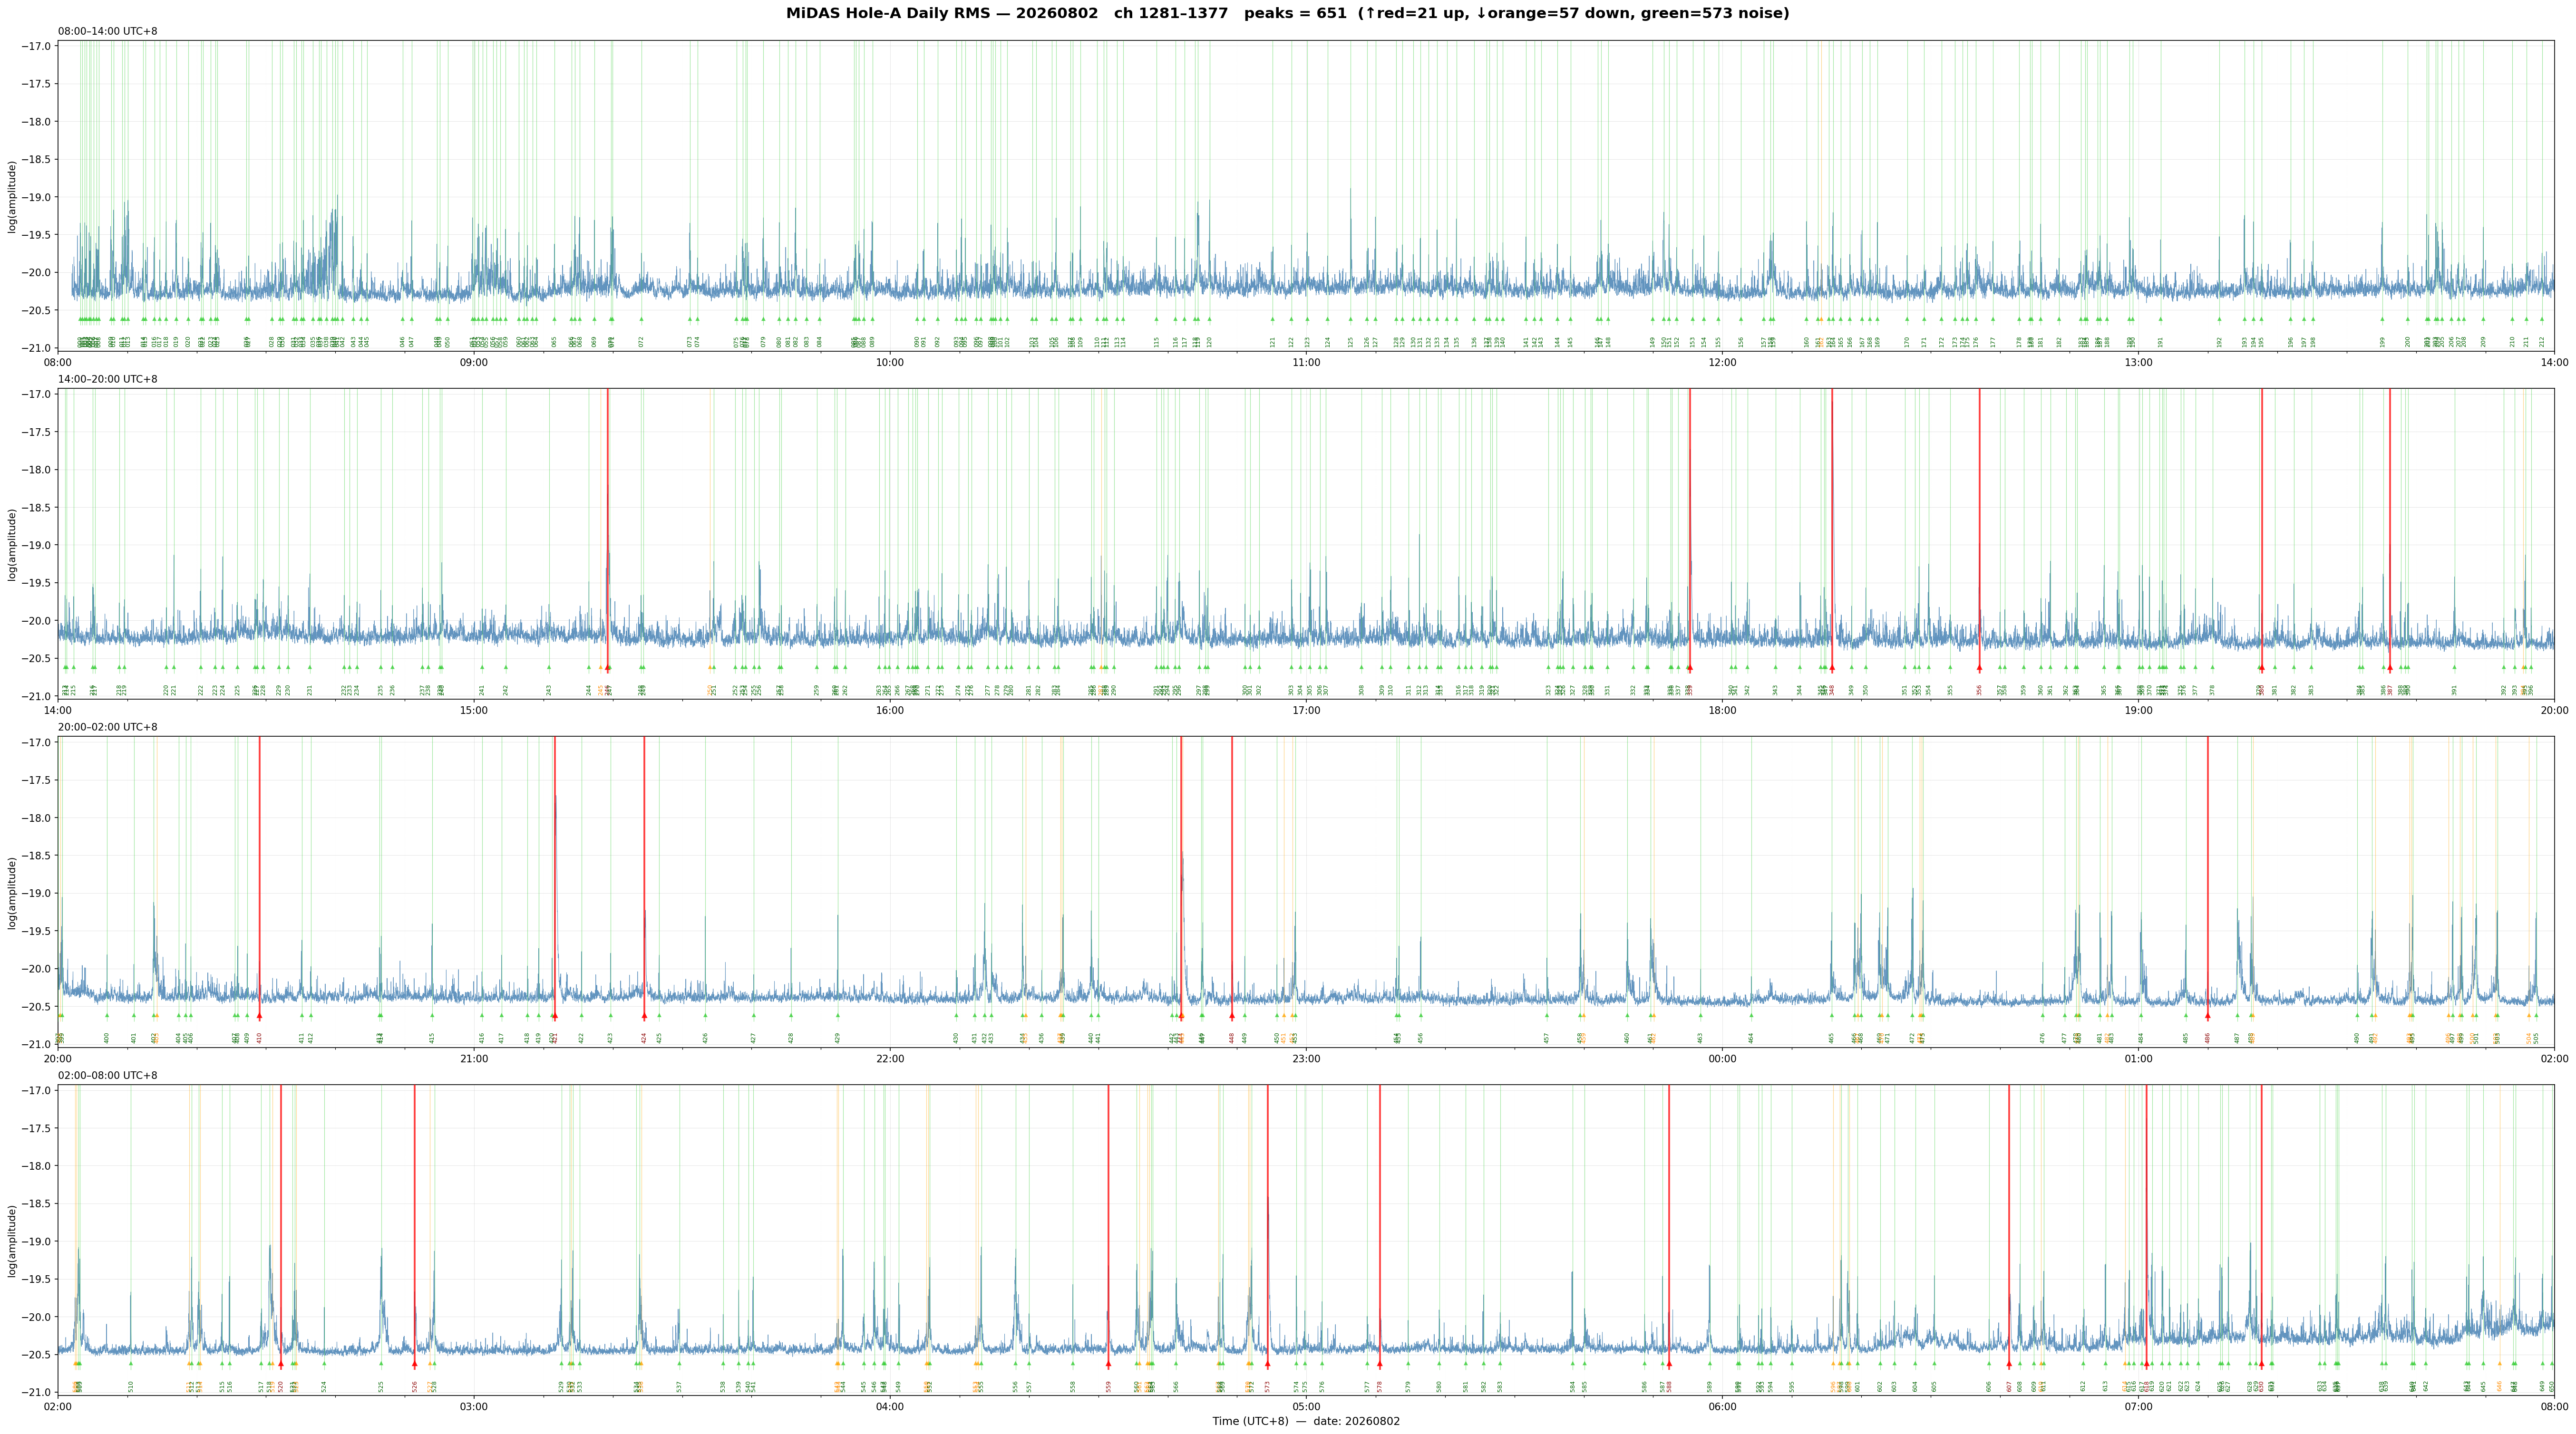Image resolution: width=2576 pixels, height=1434 pixels.
Task: Click the green peak label 429
Action: (x=838, y=1038)
